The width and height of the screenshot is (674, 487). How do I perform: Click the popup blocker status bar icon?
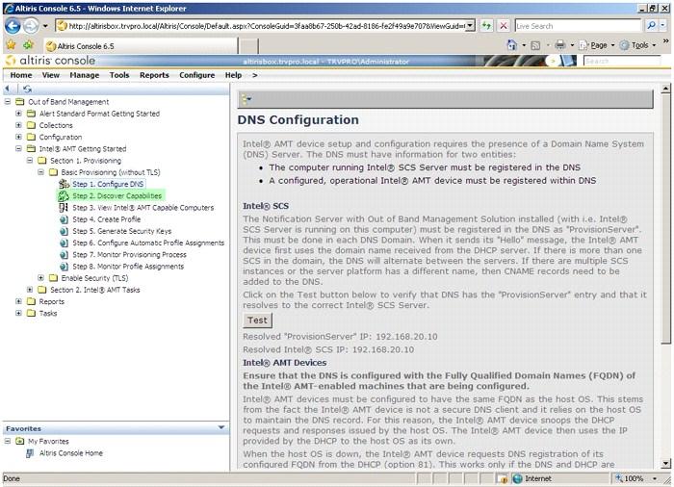pos(502,478)
